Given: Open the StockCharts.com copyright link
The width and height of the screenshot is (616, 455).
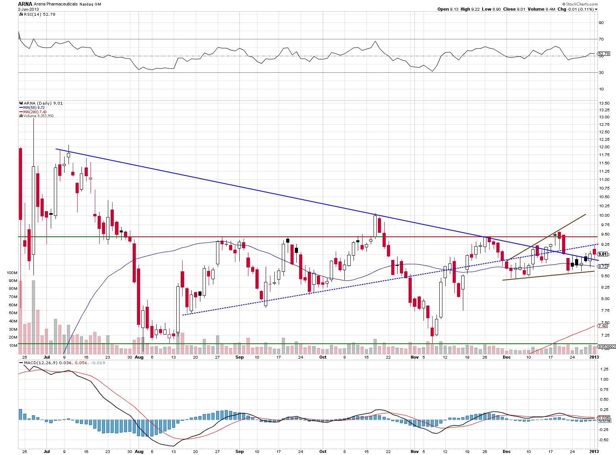Looking at the screenshot, I should click(580, 4).
